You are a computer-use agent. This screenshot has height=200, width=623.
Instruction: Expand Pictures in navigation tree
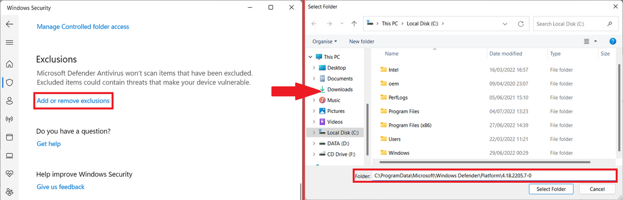pos(314,111)
